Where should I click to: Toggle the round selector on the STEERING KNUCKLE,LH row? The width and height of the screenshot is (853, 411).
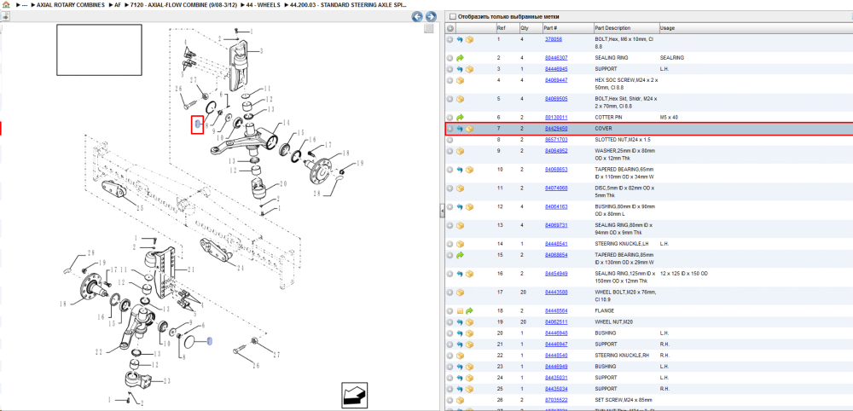[450, 244]
